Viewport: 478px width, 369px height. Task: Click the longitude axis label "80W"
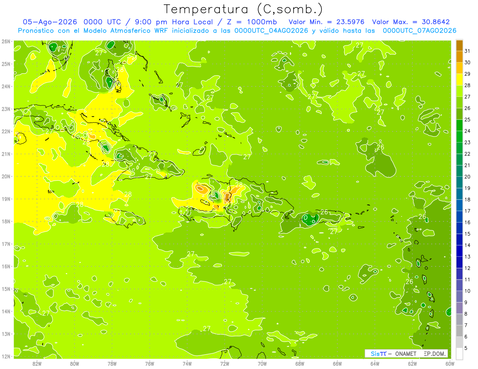74,363
